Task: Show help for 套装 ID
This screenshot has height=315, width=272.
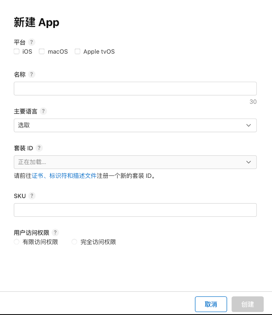Action: (39, 148)
